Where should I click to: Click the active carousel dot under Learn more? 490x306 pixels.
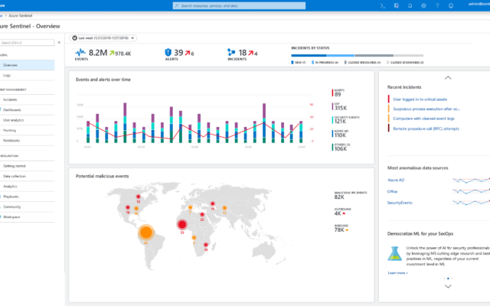(448, 278)
